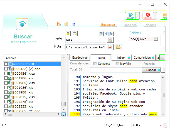This screenshot has height=128, width=170.
Task: Click the clipboard paste icon above Texto
Action: (74, 34)
